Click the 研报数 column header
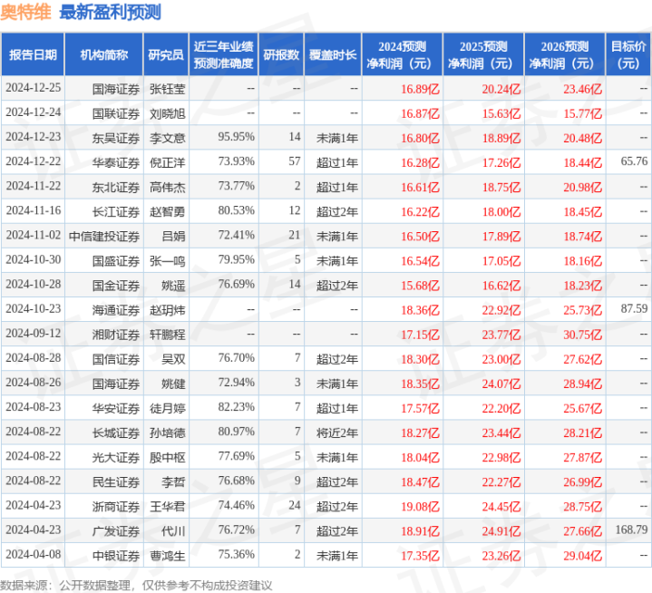The width and height of the screenshot is (652, 593). pos(281,55)
